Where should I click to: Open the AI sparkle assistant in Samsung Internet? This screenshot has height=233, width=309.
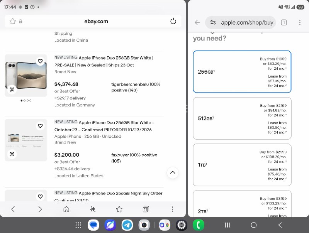click(93, 209)
